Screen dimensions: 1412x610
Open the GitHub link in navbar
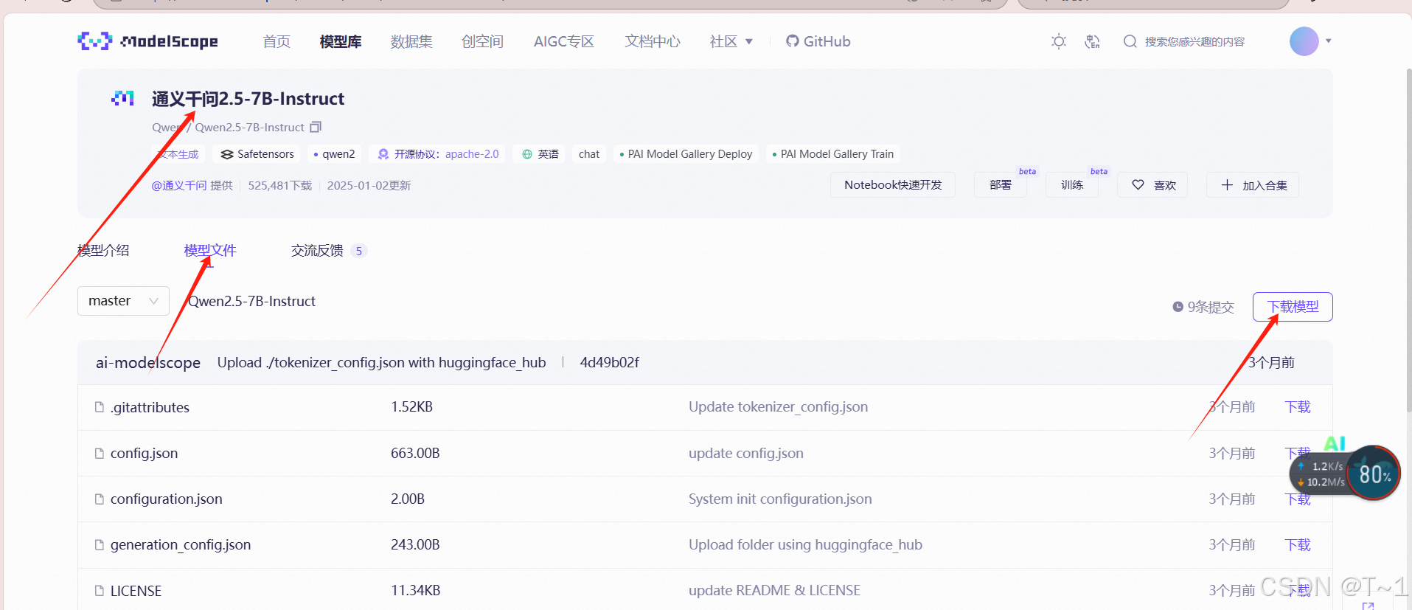click(x=818, y=41)
